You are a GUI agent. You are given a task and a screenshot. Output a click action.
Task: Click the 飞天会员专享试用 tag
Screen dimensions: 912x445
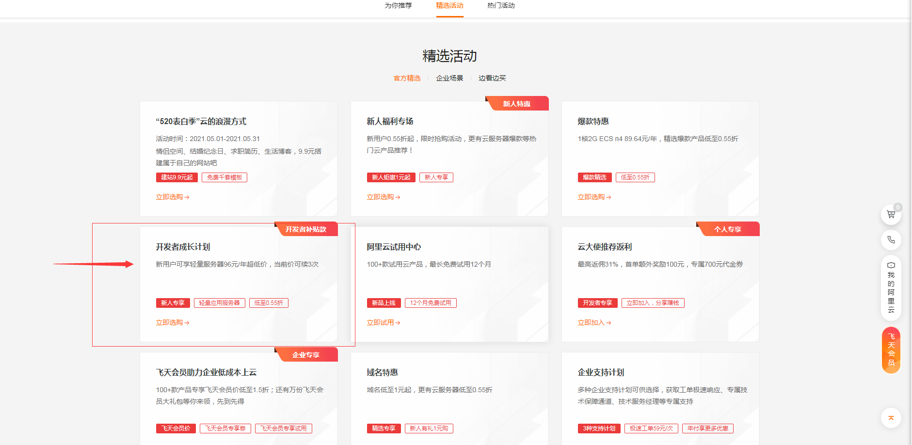pos(284,429)
